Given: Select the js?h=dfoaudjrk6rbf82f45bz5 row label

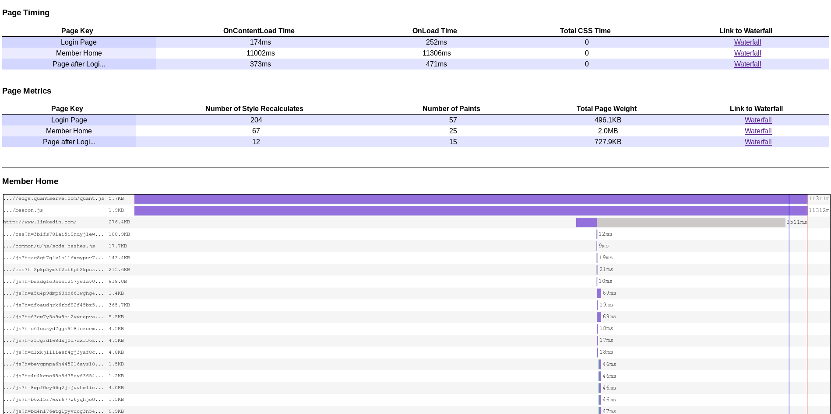Looking at the screenshot, I should 54,305.
